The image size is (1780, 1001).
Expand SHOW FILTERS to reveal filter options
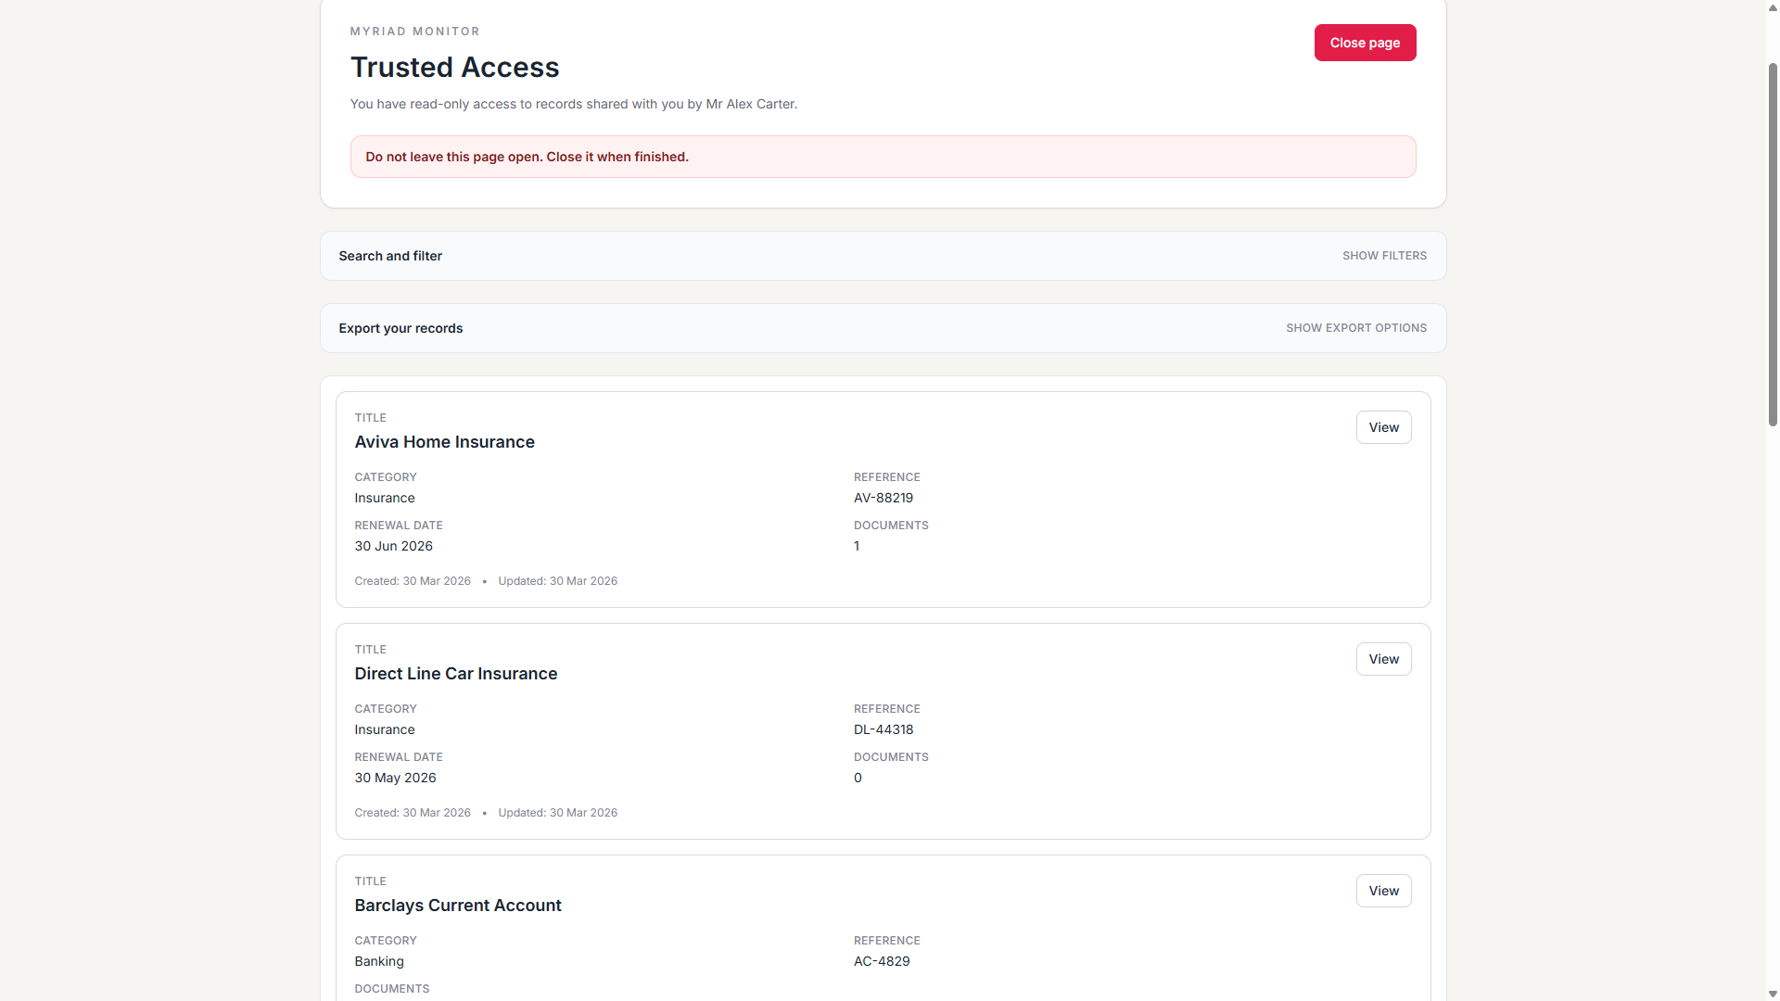(x=1384, y=255)
